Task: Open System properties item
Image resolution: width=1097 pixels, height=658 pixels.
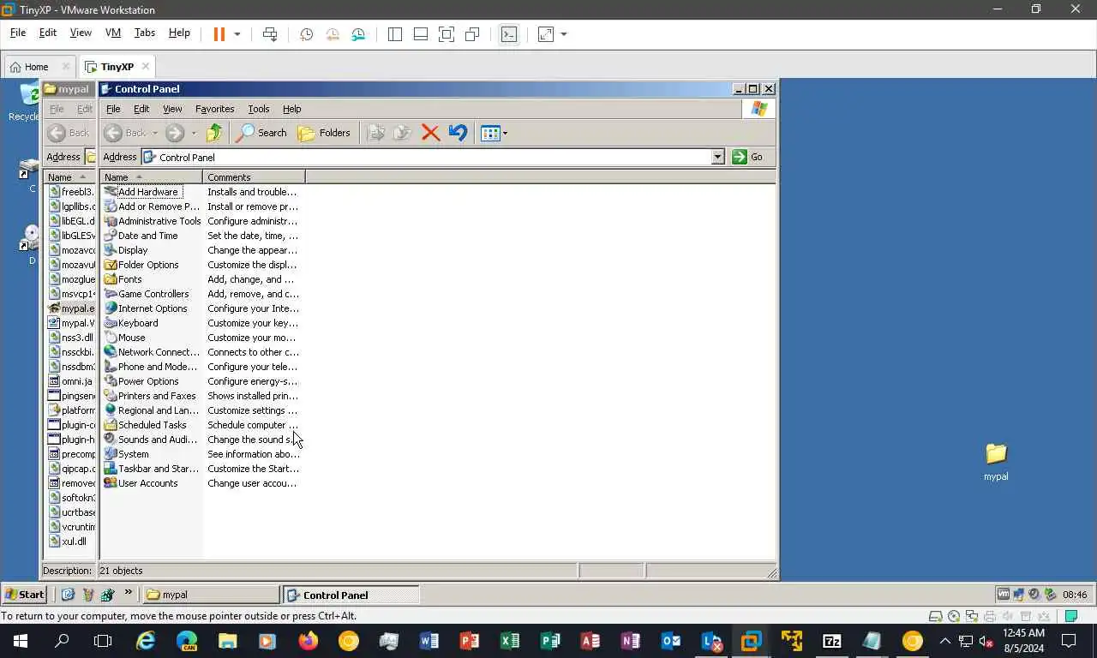Action: pos(127,454)
